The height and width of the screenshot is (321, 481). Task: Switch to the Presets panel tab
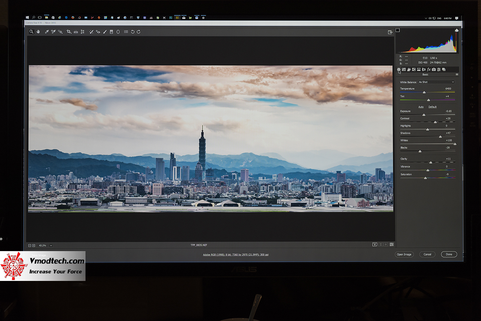[439, 69]
